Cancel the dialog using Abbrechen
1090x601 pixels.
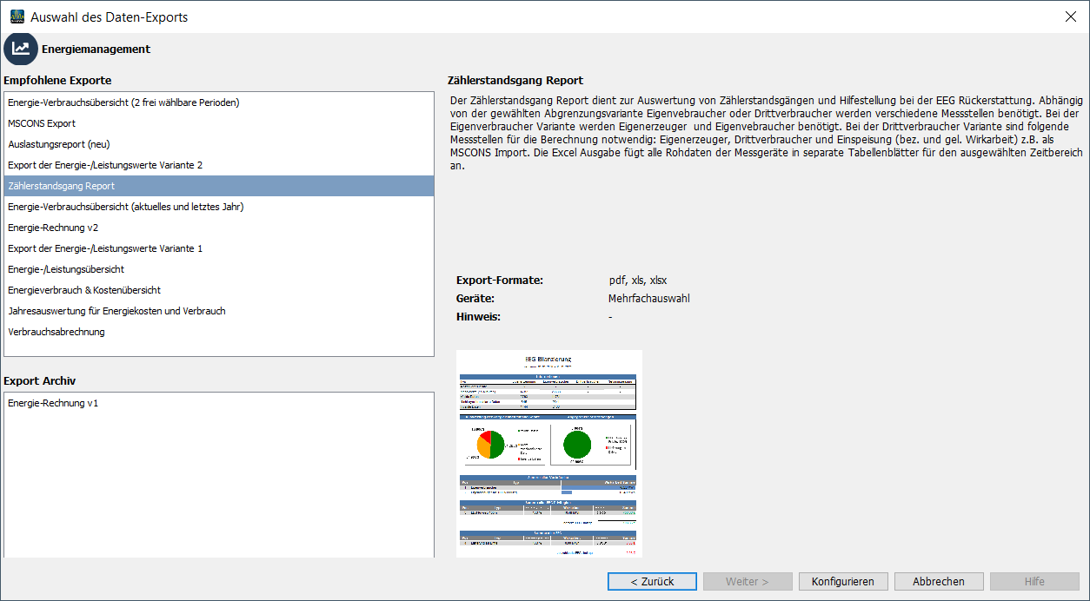click(x=939, y=582)
